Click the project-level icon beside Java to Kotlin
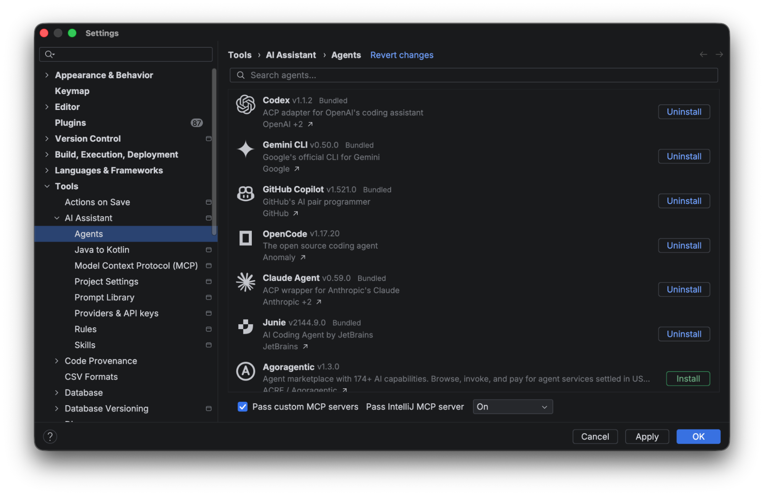Image resolution: width=764 pixels, height=496 pixels. click(x=209, y=250)
